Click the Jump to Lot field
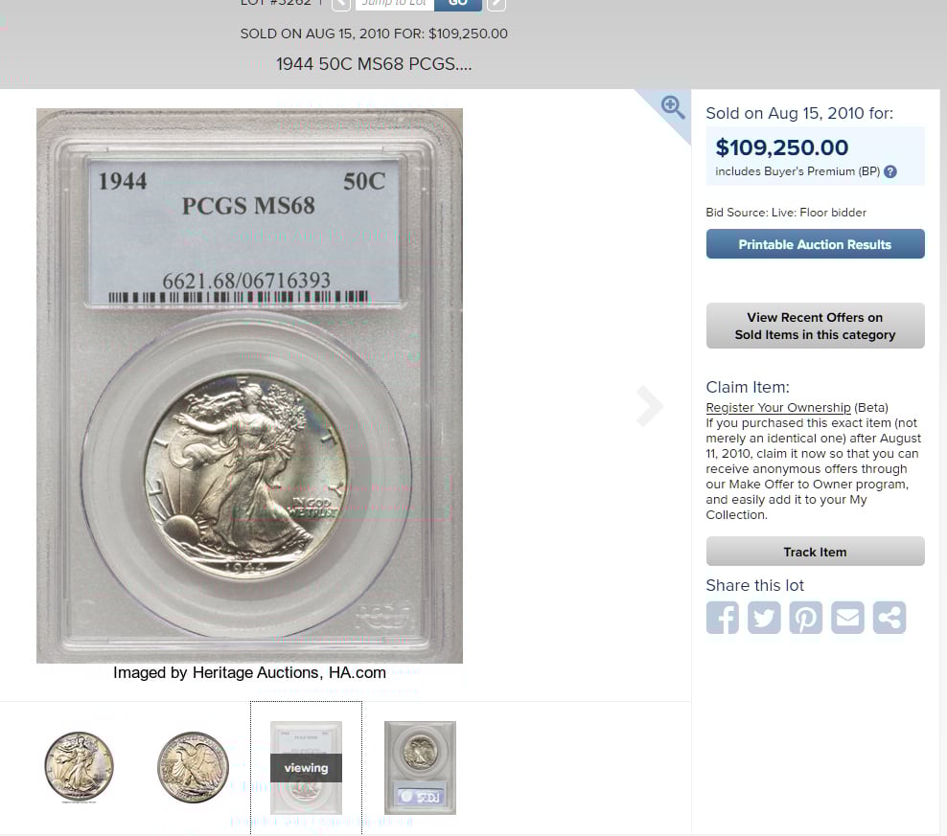Viewport: 947px width, 836px height. point(394,4)
